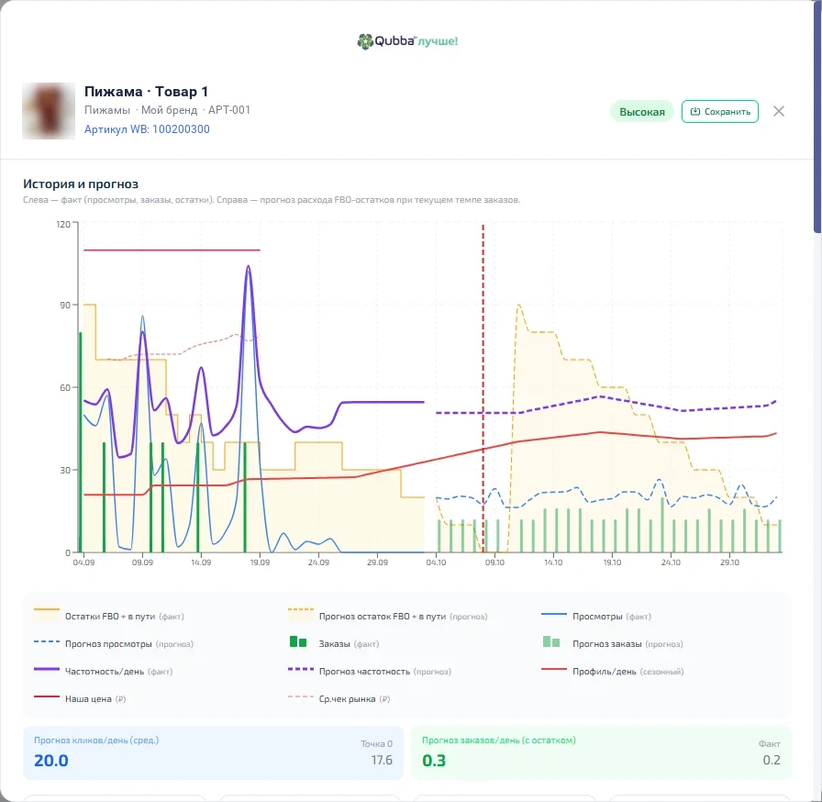Toggle the Ср.чек рынка legend entry
The width and height of the screenshot is (822, 802).
coord(339,698)
